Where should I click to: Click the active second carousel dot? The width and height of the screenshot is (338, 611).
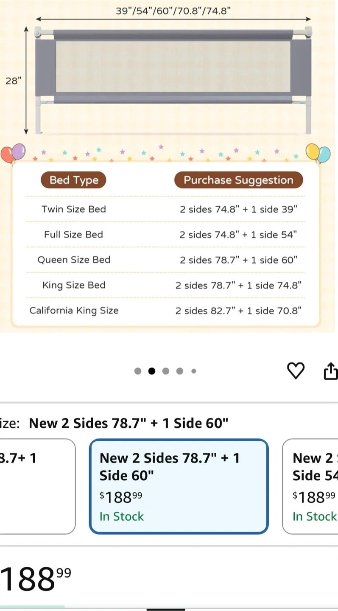(152, 371)
